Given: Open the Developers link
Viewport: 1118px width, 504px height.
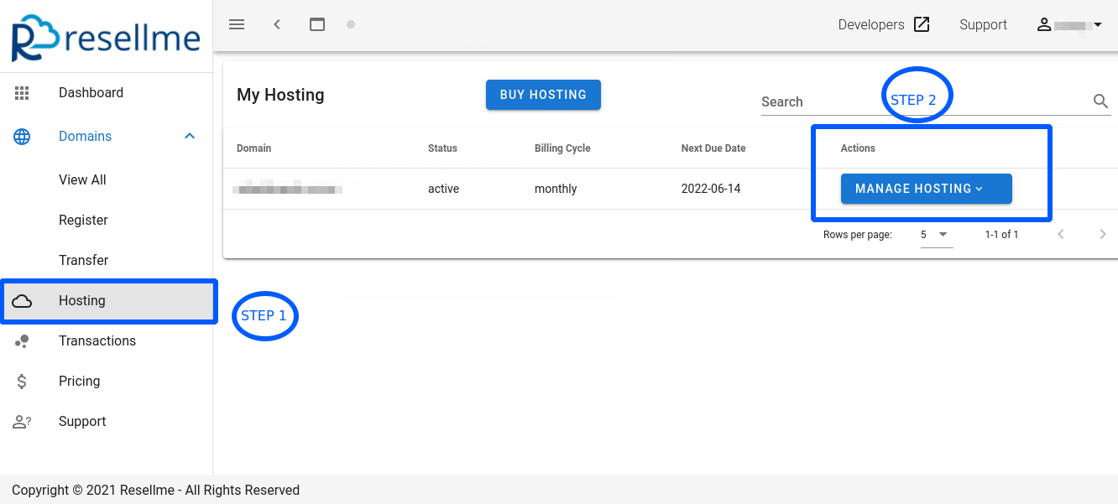Looking at the screenshot, I should (x=871, y=24).
